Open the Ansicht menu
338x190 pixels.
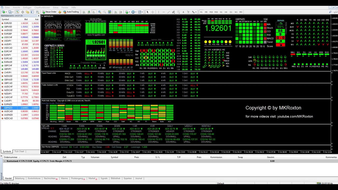pyautogui.click(x=16, y=7)
